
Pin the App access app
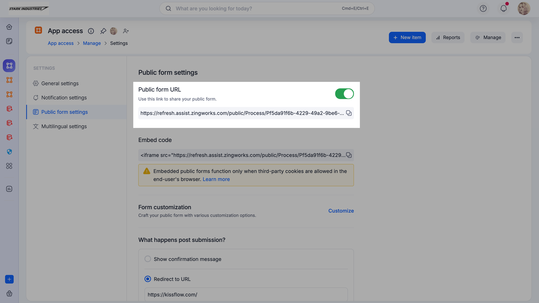click(103, 31)
